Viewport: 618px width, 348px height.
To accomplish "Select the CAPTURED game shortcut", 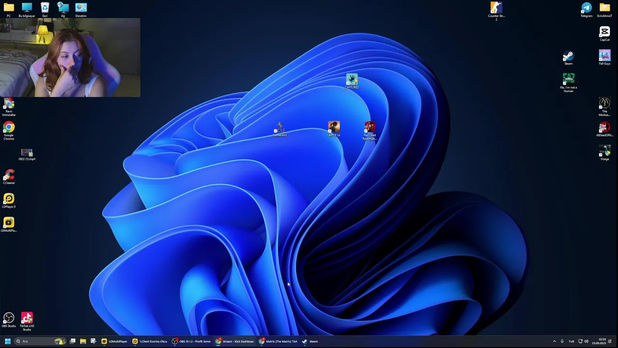I will pyautogui.click(x=352, y=82).
